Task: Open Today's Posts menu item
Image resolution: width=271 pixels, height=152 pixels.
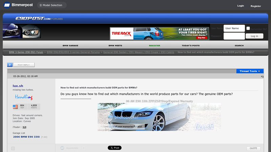Action: tap(191, 46)
